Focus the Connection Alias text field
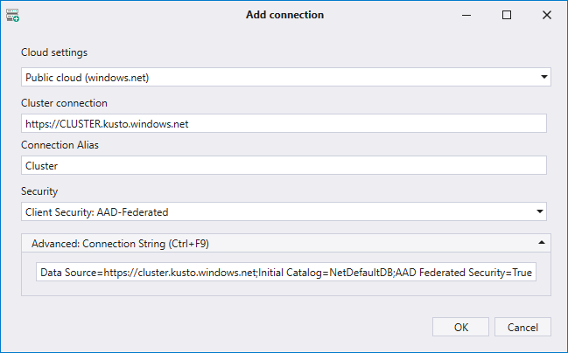This screenshot has height=353, width=568. (284, 165)
